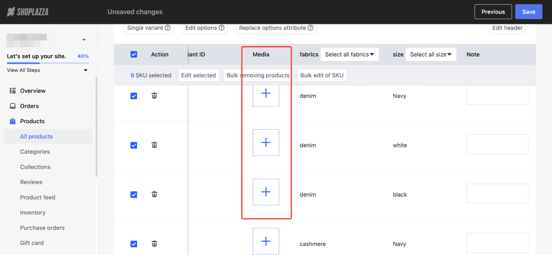Open Gift card in the sidebar
This screenshot has height=255, width=552.
tap(32, 243)
